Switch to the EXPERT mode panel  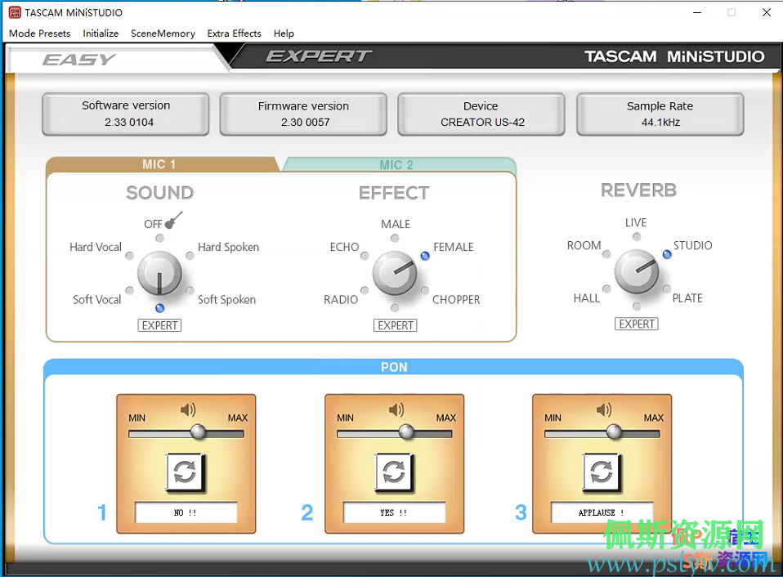pos(318,56)
